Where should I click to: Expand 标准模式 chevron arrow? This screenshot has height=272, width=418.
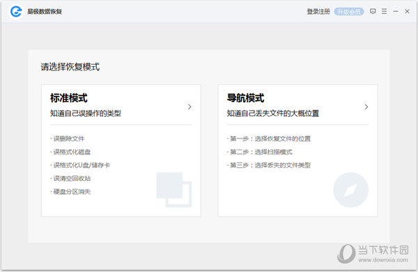[x=189, y=107]
